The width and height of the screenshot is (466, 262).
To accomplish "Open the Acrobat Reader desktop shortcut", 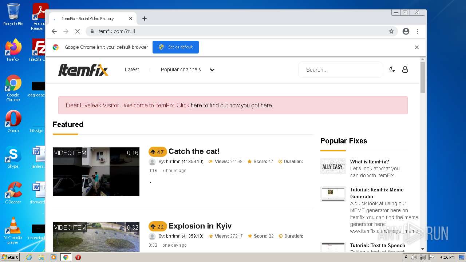I will point(38,17).
